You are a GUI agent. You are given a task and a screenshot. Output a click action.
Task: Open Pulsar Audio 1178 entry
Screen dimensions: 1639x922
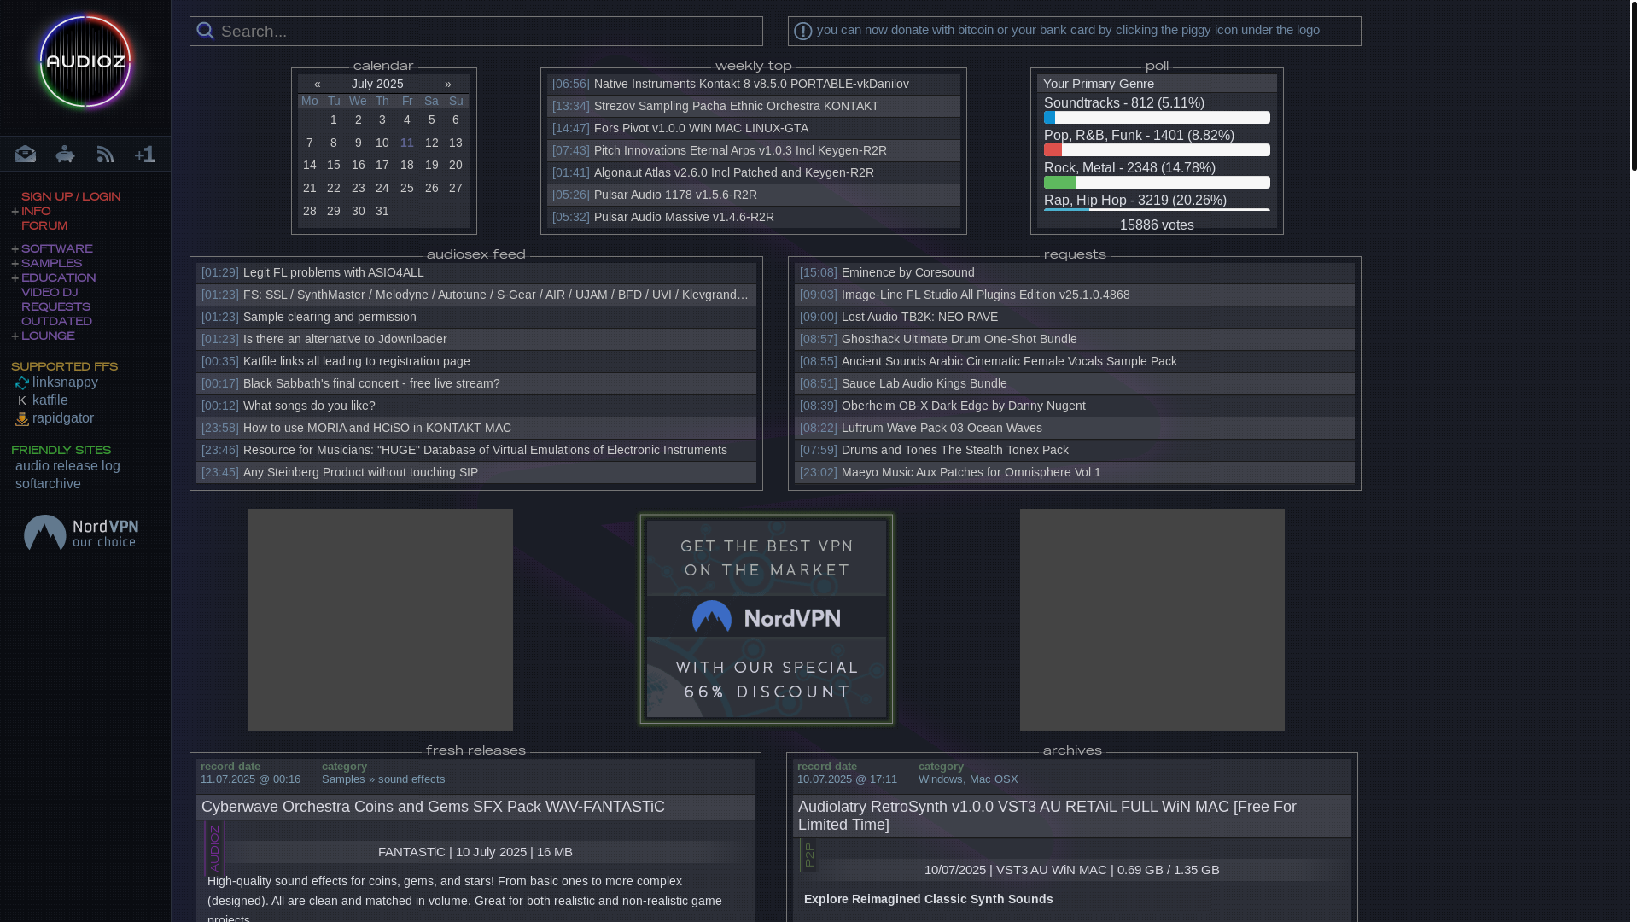(x=675, y=195)
